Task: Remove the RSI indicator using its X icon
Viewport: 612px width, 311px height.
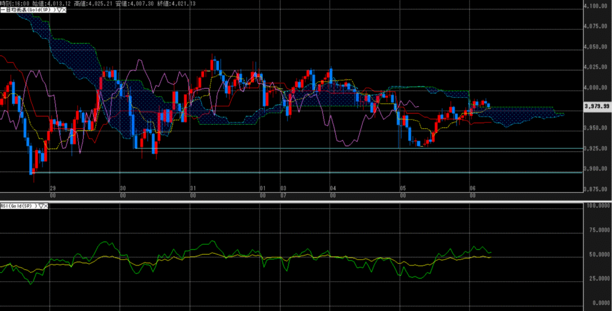Action: click(x=46, y=205)
